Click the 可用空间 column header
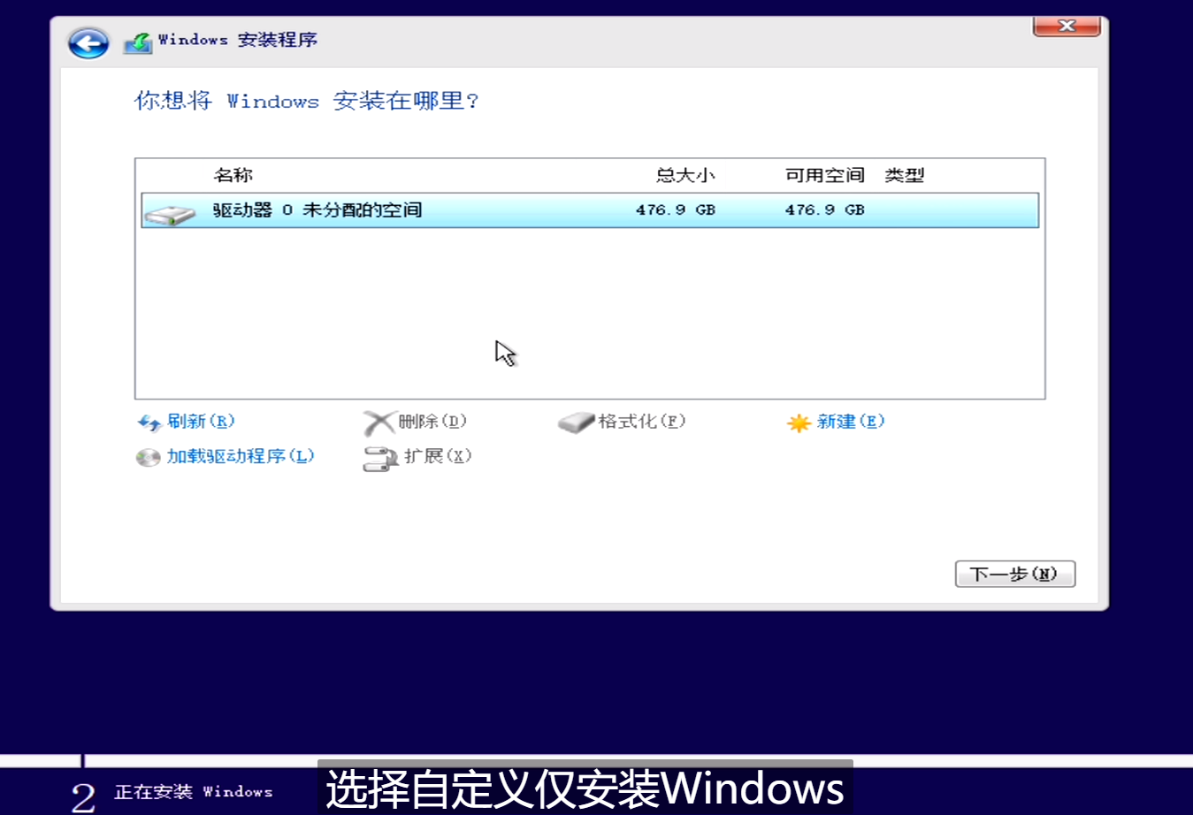 [x=823, y=174]
